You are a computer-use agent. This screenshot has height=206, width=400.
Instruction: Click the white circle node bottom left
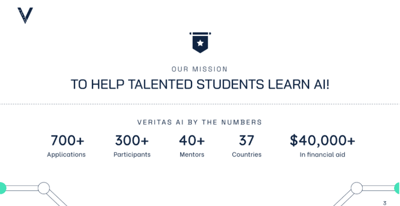point(44,188)
